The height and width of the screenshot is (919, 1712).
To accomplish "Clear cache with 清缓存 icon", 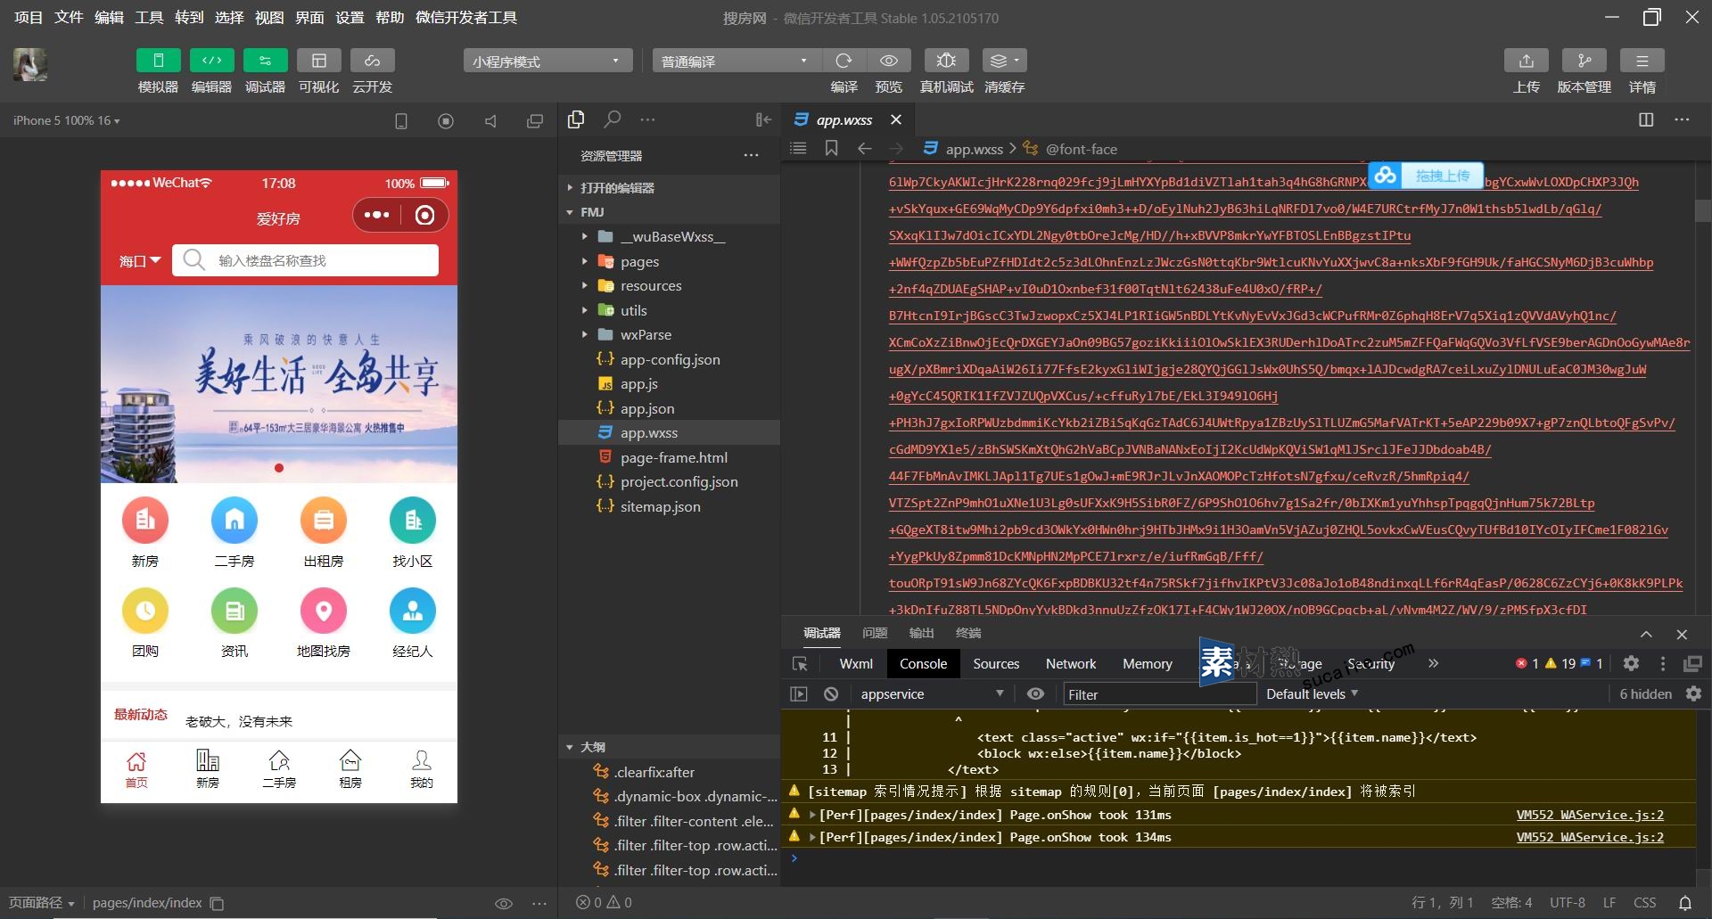I will point(1005,61).
